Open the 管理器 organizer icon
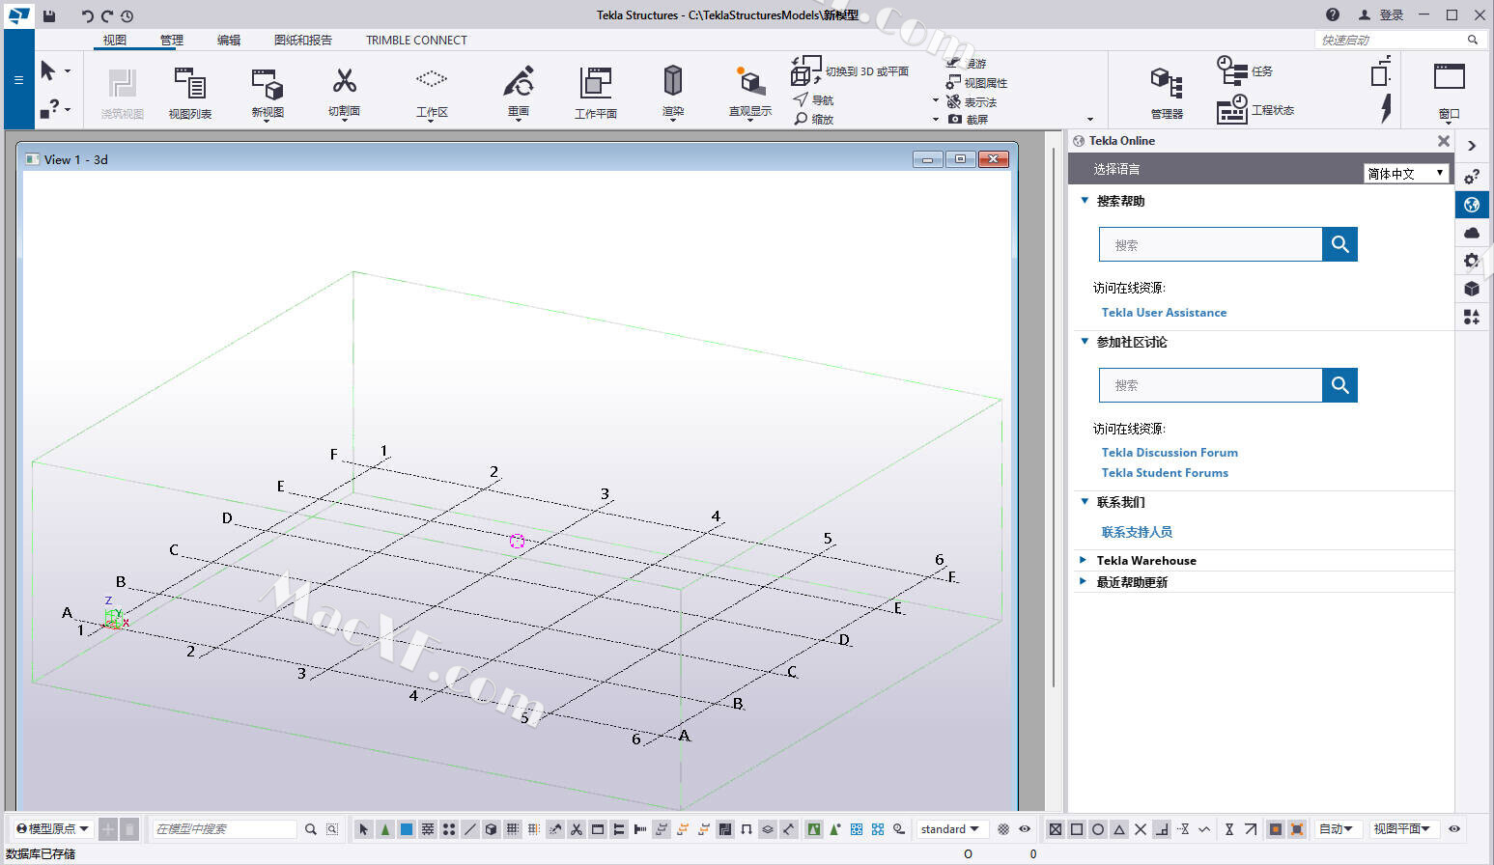This screenshot has width=1494, height=865. coord(1167,84)
